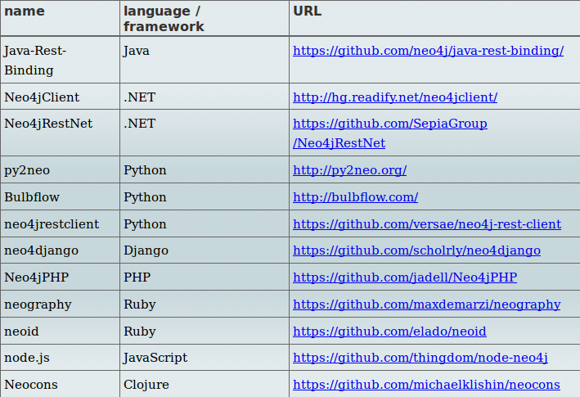This screenshot has height=397, width=580.
Task: Select the 'neo4jrestclient' name cell
Action: tap(61, 223)
